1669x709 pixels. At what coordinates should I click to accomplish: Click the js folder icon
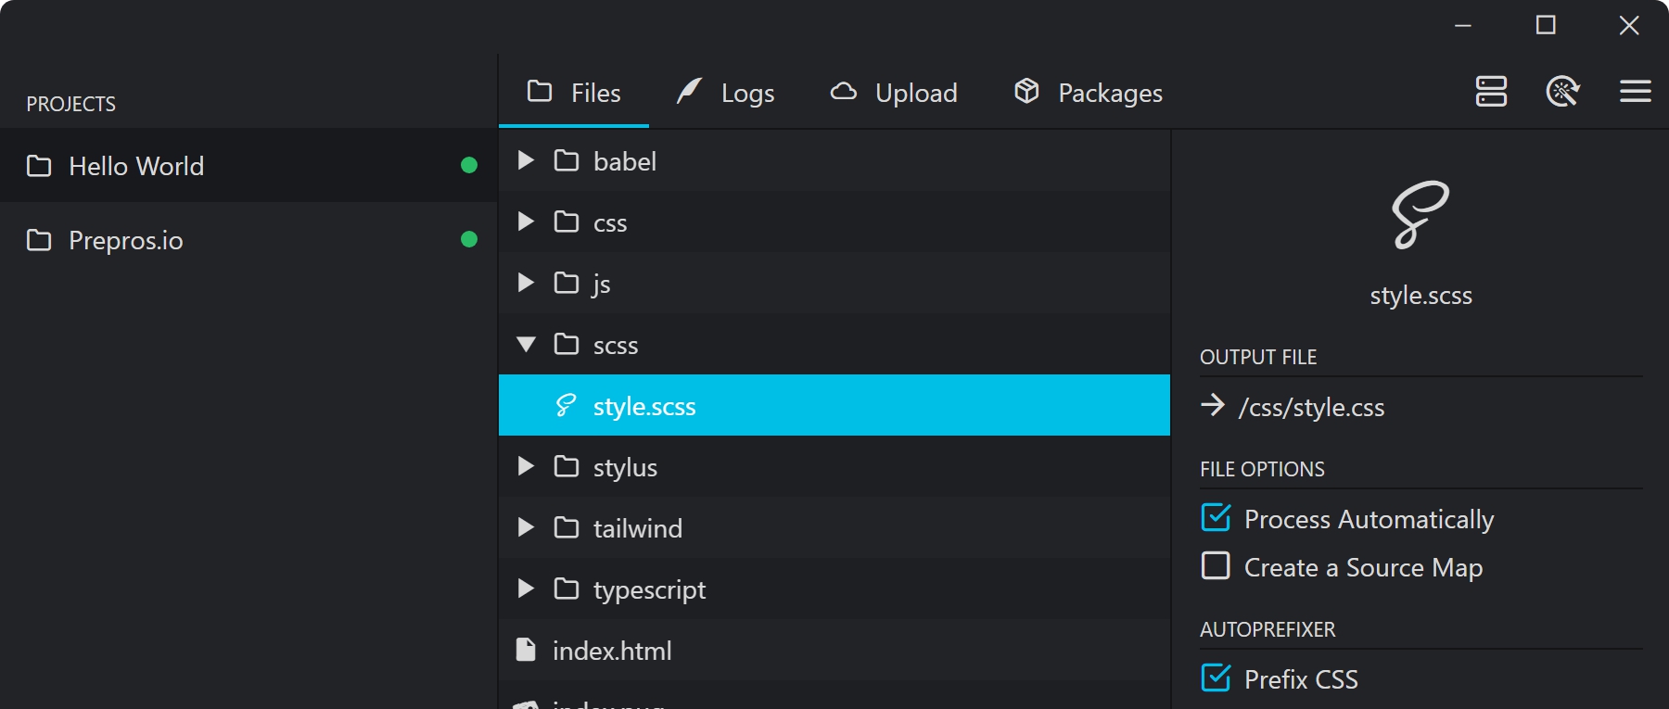point(567,283)
